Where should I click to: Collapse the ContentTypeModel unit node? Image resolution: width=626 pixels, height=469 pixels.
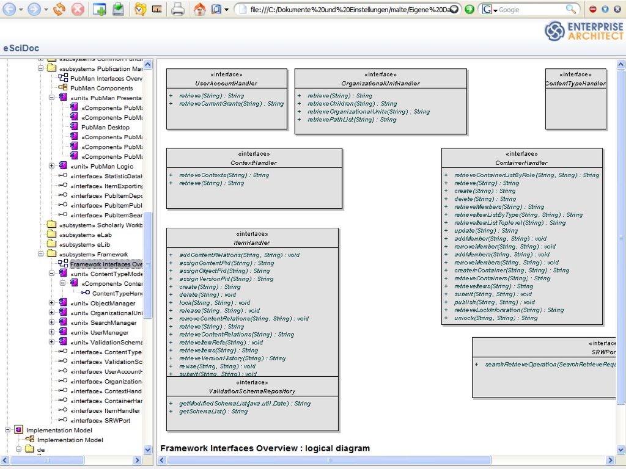point(51,274)
